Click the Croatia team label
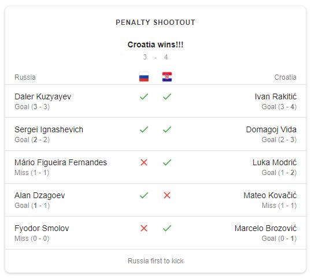Screen dimensions: 311x279 [x=285, y=77]
